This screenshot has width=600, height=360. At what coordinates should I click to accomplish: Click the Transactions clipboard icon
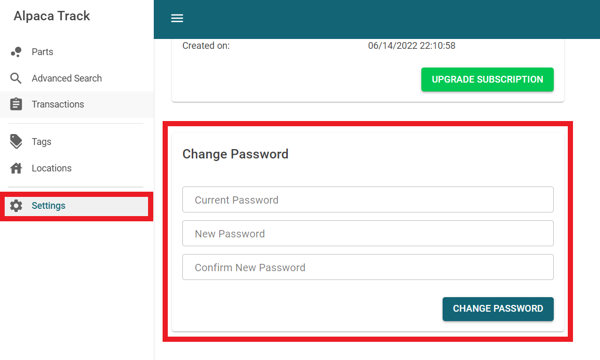click(x=16, y=104)
